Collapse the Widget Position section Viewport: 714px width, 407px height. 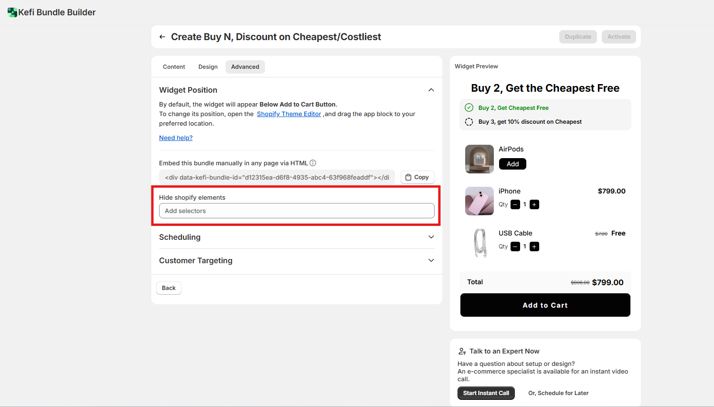click(431, 90)
